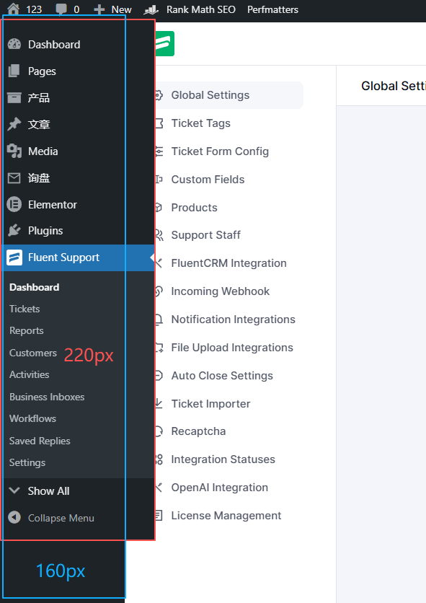Open Tickets in Fluent Support submenu
This screenshot has height=603, width=426.
[x=25, y=309]
